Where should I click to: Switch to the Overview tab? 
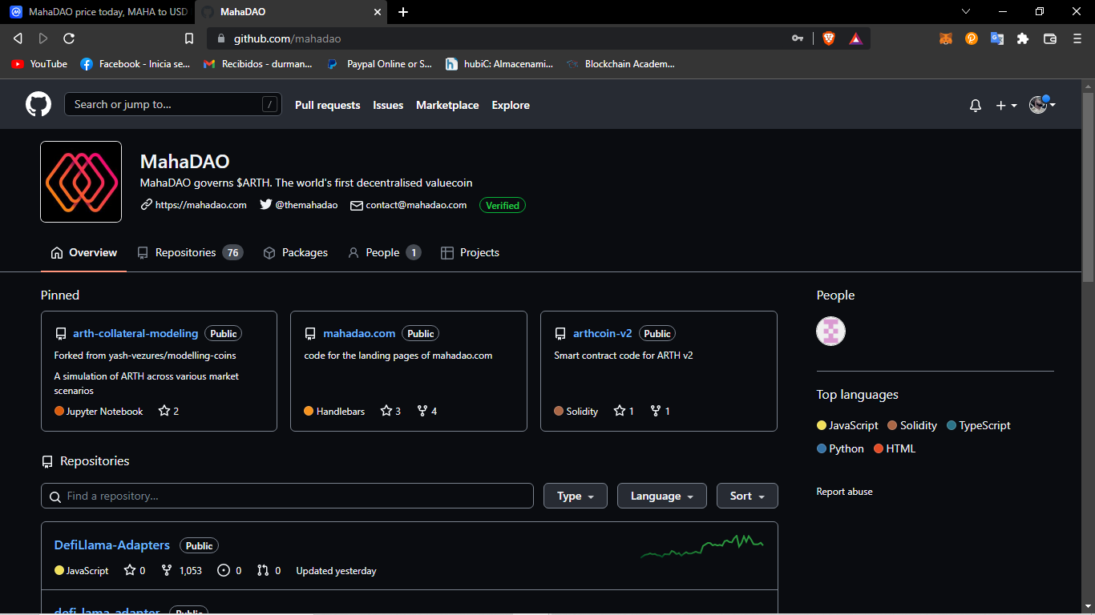tap(83, 252)
